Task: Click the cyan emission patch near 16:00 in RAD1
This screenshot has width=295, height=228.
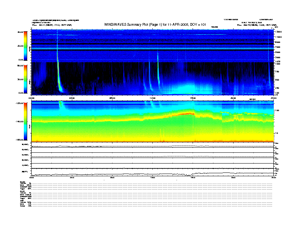Action: [x=186, y=89]
